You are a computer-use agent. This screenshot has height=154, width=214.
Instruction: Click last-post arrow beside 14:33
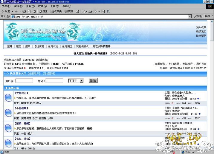click(200, 114)
